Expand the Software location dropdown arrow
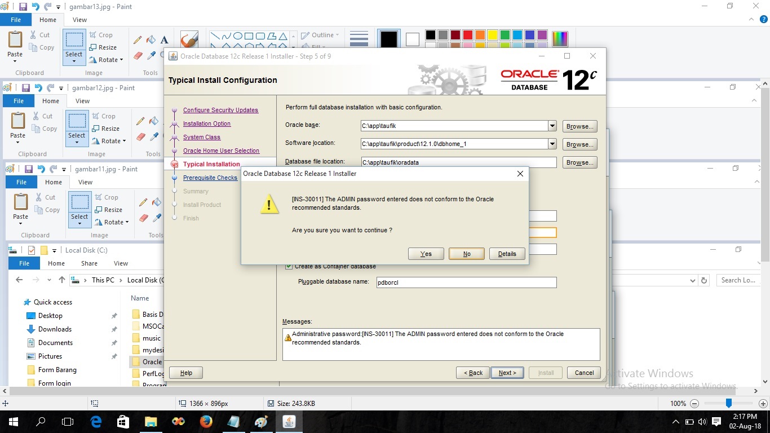The height and width of the screenshot is (433, 770). [552, 144]
